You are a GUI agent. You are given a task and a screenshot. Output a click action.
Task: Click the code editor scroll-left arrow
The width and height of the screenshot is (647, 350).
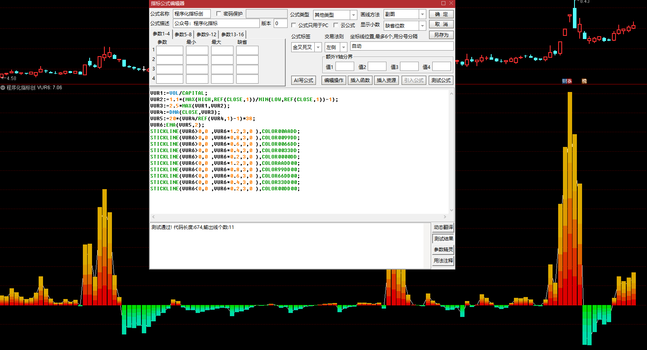click(153, 217)
